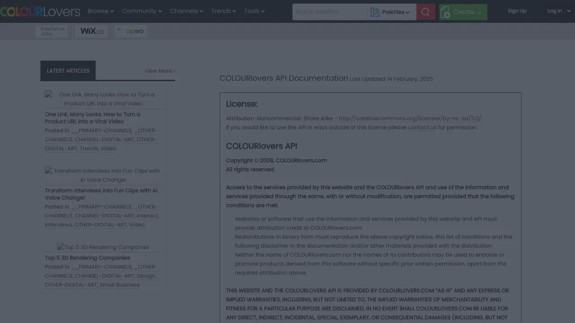Click the contact us link
This screenshot has height=323, width=575.
422,127
